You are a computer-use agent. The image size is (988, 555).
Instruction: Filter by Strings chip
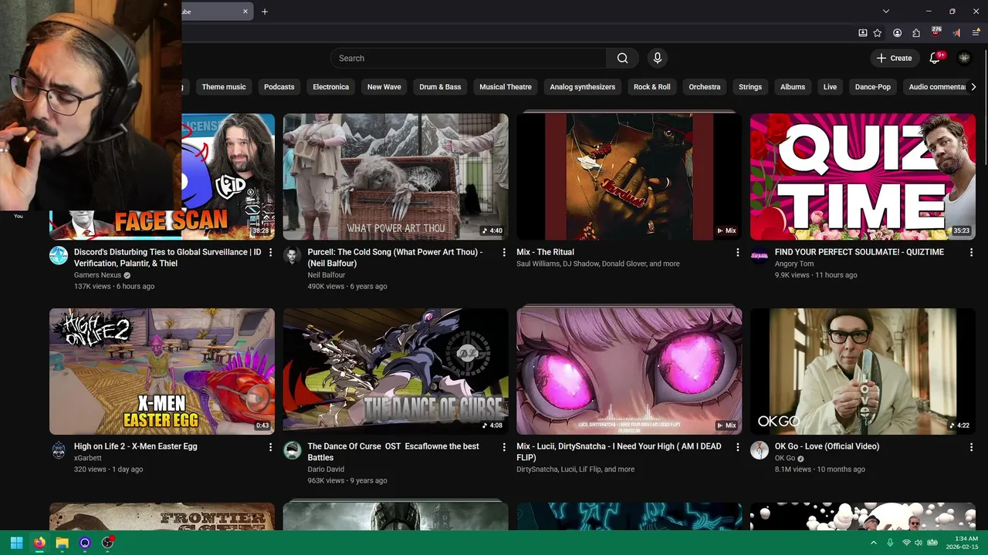coord(750,87)
